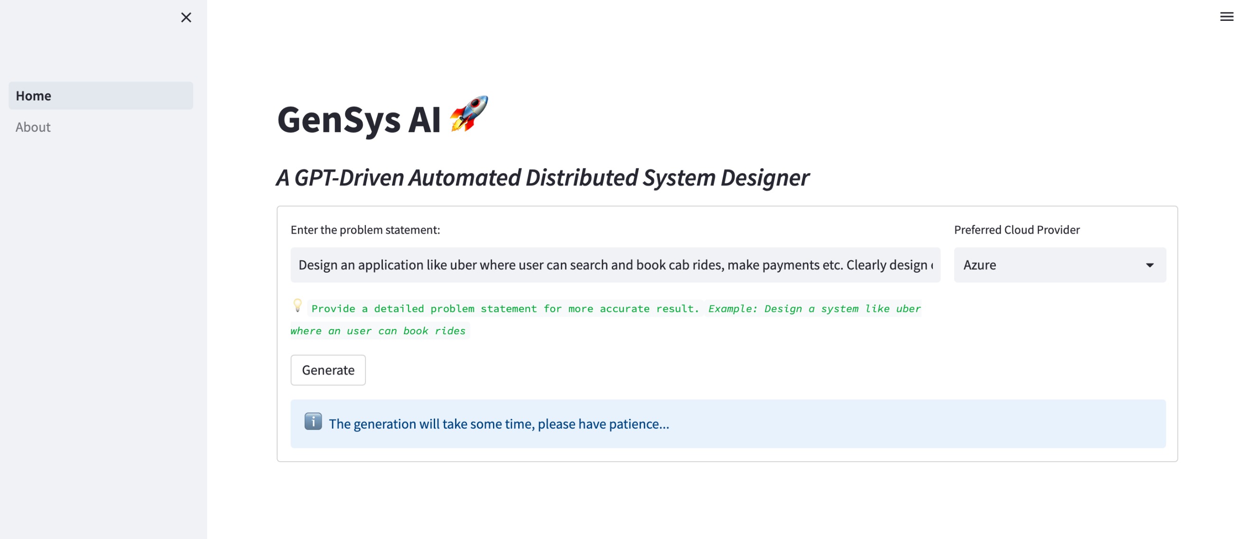This screenshot has width=1247, height=539.
Task: Open the hamburger menu at top right
Action: 1226,17
